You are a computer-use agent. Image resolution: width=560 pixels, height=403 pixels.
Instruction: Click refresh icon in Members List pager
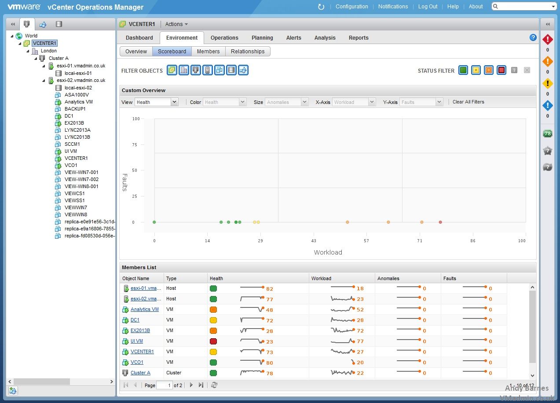[x=214, y=385]
